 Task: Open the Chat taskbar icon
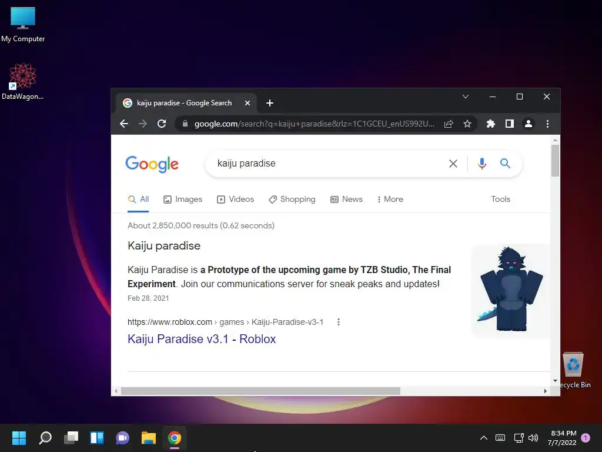(122, 438)
